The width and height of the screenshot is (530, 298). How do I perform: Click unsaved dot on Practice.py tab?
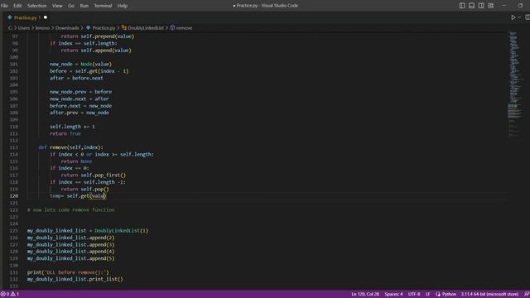click(x=46, y=17)
